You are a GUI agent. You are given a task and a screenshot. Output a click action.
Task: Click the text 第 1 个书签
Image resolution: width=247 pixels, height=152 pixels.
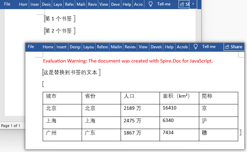(x=58, y=19)
